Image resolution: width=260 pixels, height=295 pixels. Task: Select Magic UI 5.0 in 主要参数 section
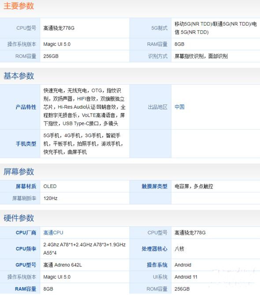click(x=57, y=44)
